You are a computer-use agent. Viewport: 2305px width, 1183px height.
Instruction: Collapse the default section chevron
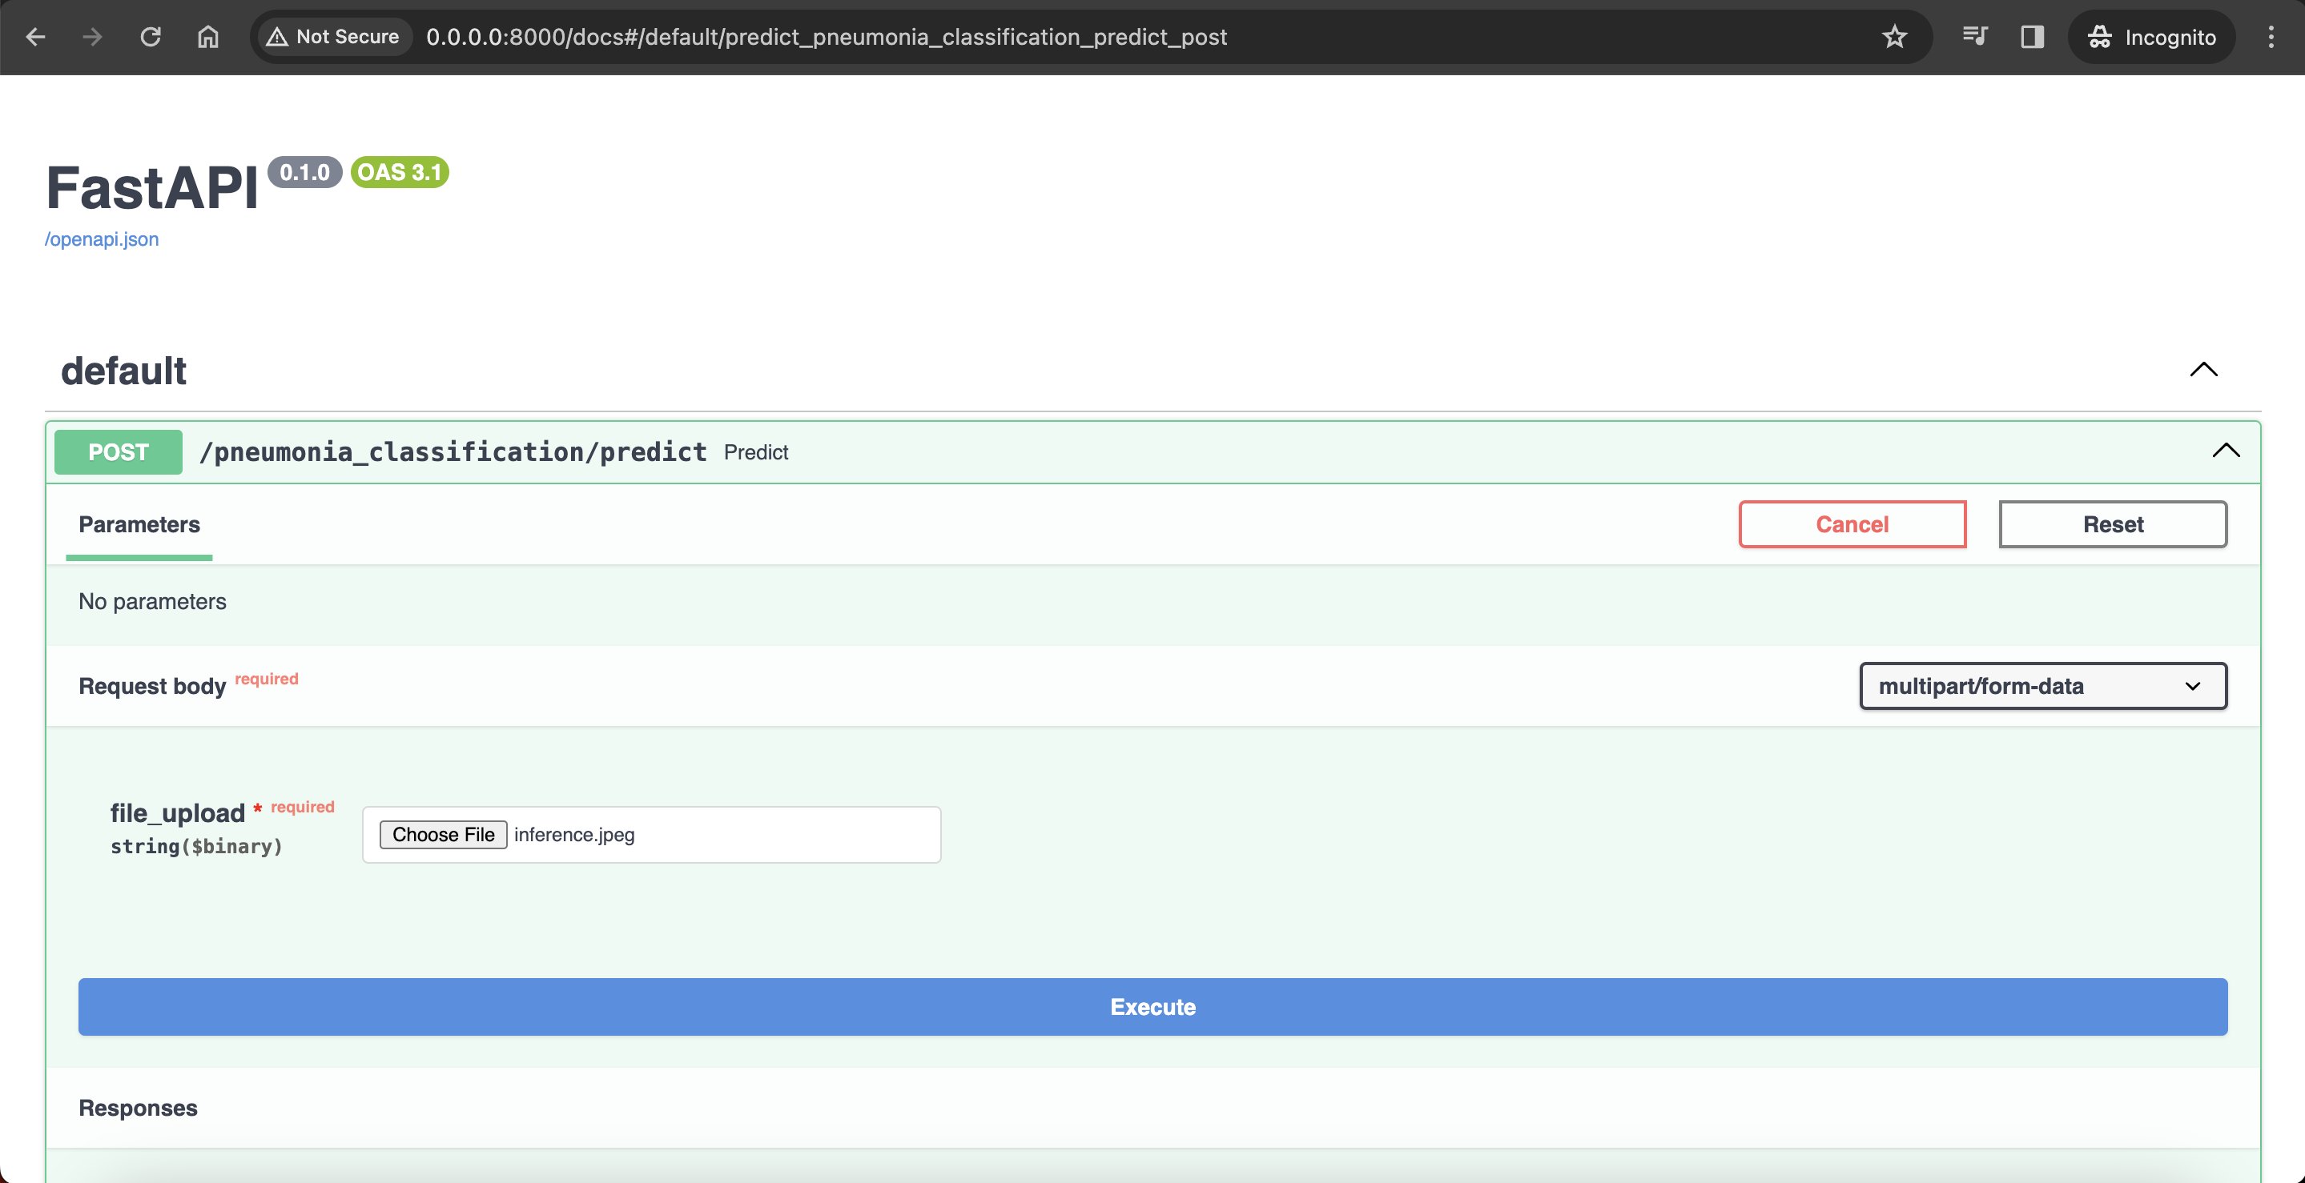(2203, 369)
